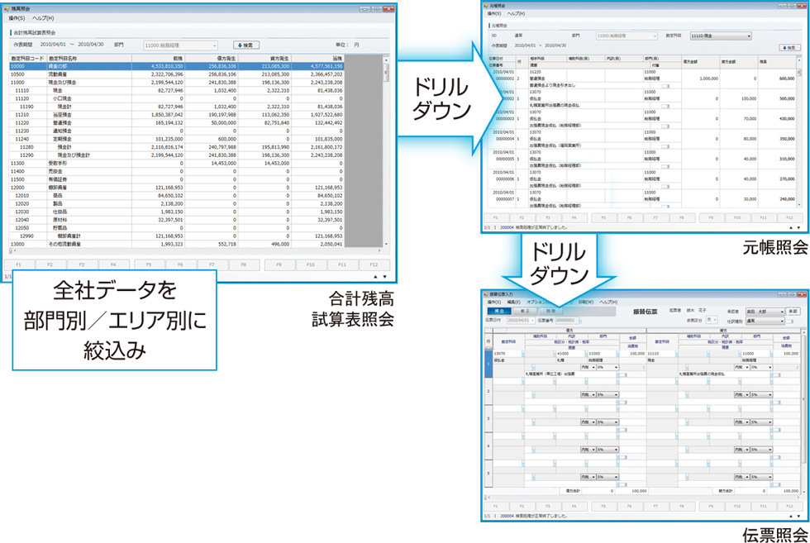This screenshot has height=543, width=810.
Task: Select account row 11110 in balance table
Action: pyautogui.click(x=177, y=90)
